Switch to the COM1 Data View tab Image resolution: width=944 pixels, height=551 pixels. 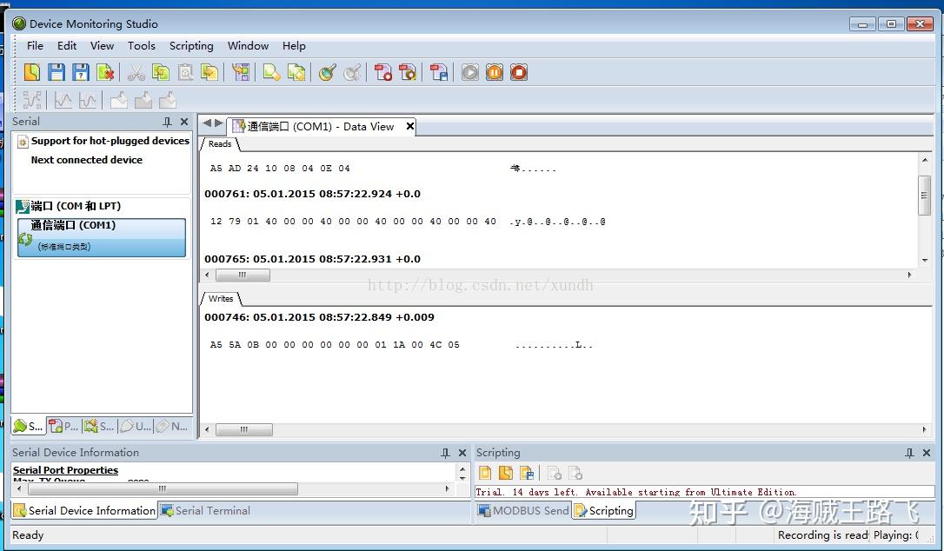(x=320, y=127)
